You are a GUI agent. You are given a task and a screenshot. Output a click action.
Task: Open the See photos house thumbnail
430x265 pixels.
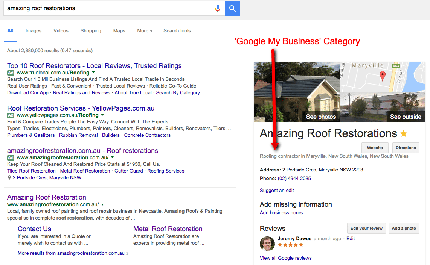297,92
